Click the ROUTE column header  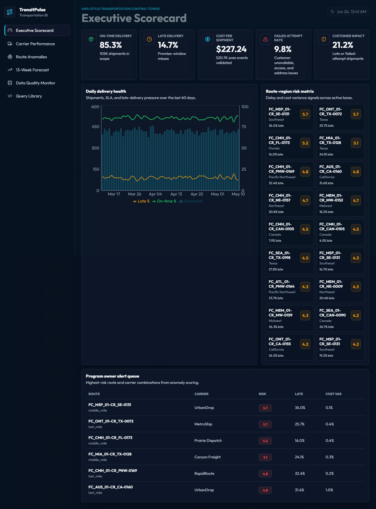pos(94,394)
